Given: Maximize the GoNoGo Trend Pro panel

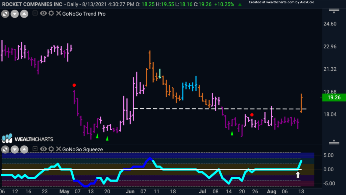Looking at the screenshot, I should pyautogui.click(x=5, y=14).
